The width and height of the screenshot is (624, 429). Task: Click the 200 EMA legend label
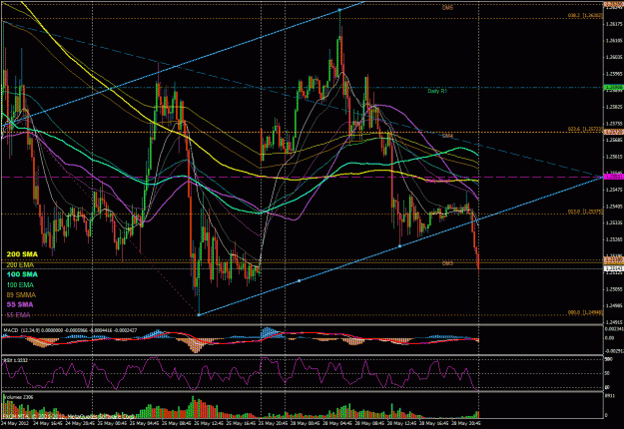tap(20, 264)
